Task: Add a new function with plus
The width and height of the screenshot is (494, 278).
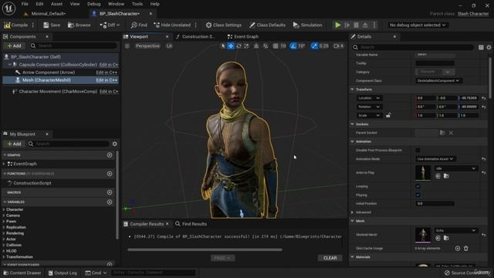Action: pos(110,174)
